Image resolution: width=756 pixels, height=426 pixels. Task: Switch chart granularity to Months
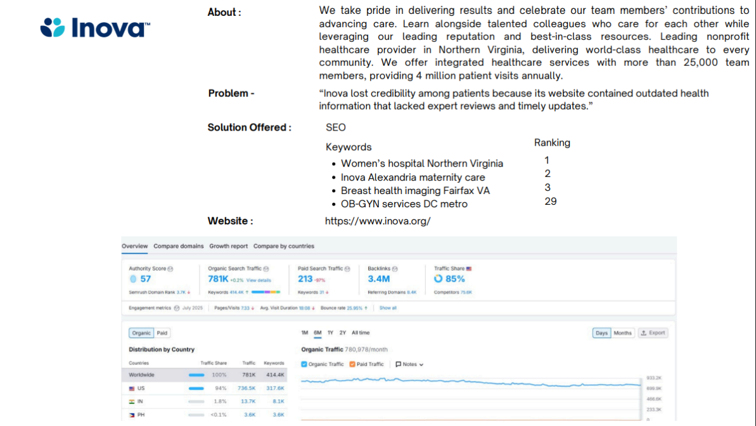pos(622,333)
